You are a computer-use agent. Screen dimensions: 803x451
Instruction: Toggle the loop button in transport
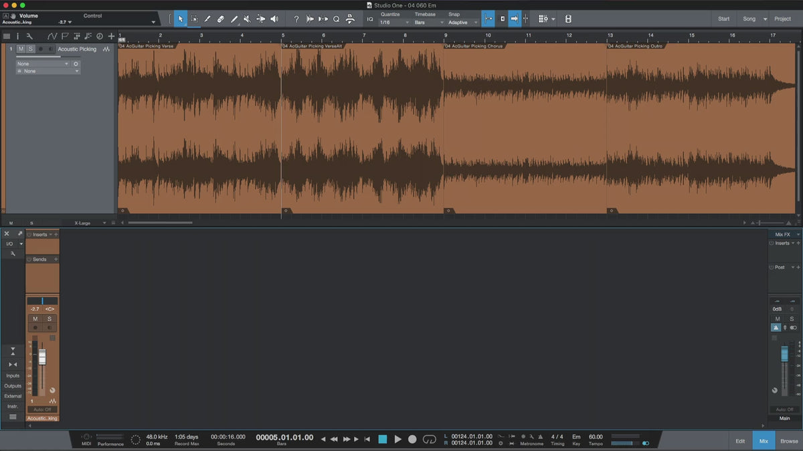[430, 439]
